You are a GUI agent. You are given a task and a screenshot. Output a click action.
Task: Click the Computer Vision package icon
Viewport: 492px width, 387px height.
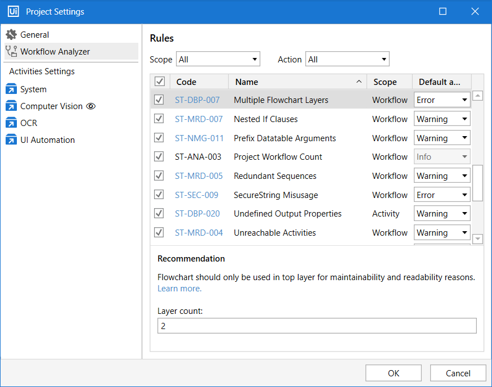(x=11, y=106)
